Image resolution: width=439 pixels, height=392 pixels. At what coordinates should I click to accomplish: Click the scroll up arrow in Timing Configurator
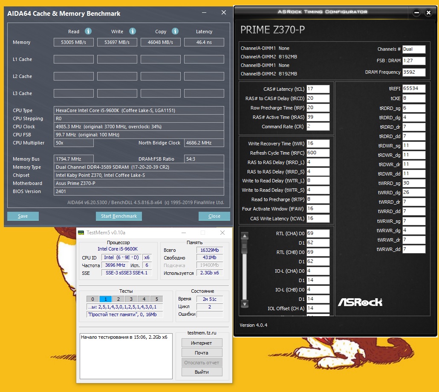[245, 236]
